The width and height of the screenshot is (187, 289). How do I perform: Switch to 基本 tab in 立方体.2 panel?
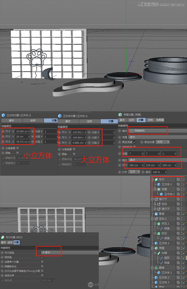coord(11,121)
